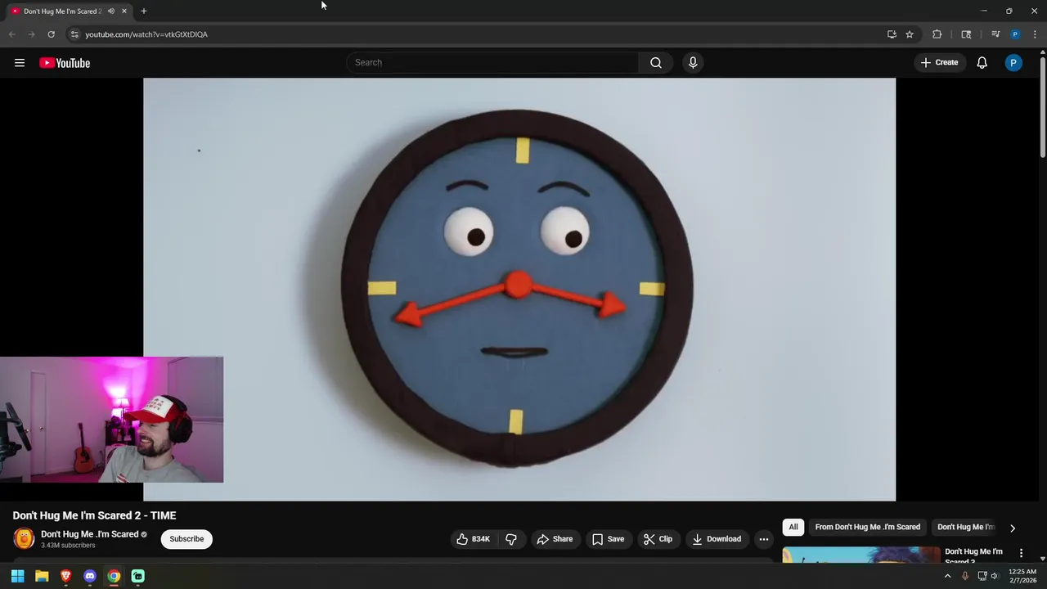Dislike the video with thumbs down
This screenshot has height=589, width=1047.
(x=511, y=539)
